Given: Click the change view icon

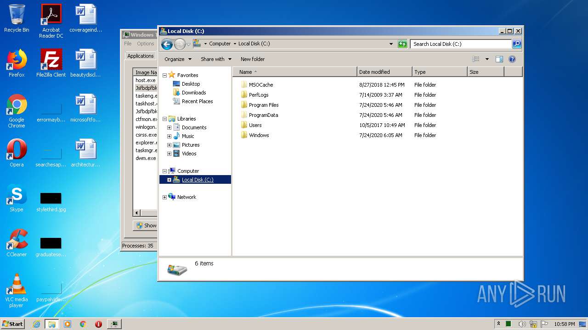Looking at the screenshot, I should [476, 59].
